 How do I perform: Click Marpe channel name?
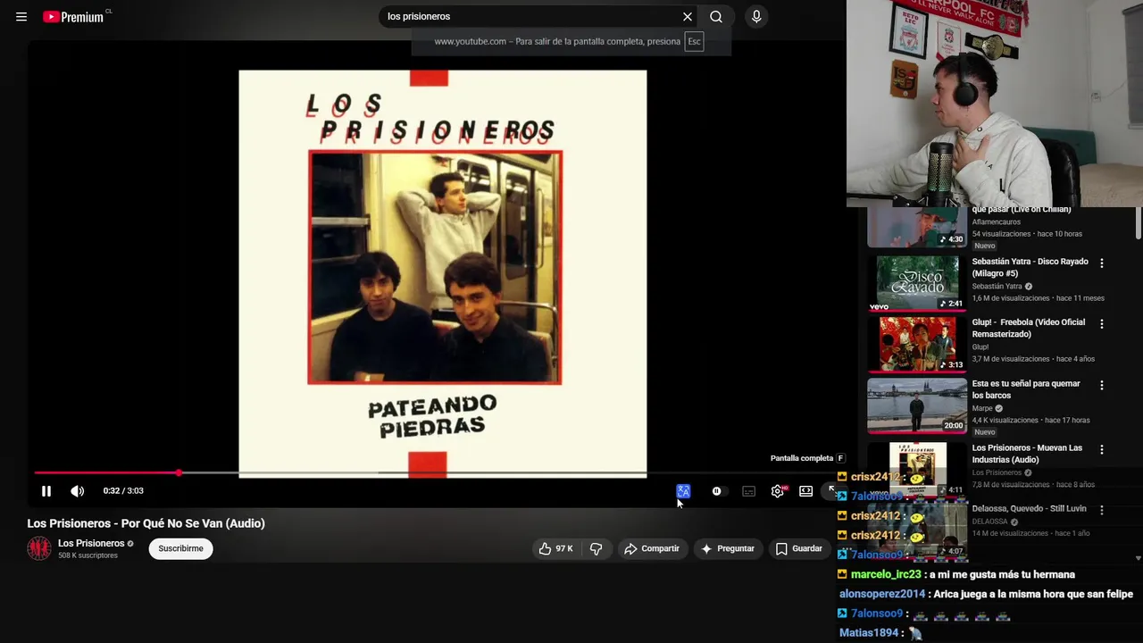click(982, 408)
